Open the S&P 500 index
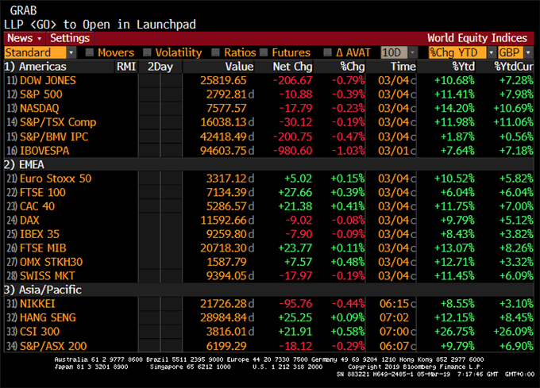This screenshot has width=540, height=388. pyautogui.click(x=41, y=94)
